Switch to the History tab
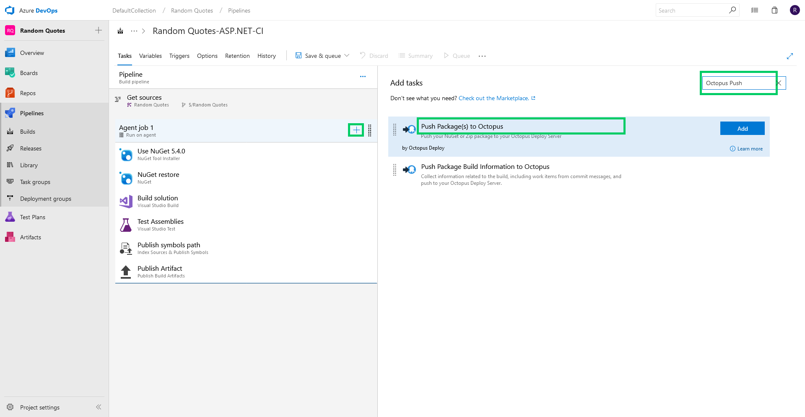This screenshot has height=417, width=805. tap(267, 56)
